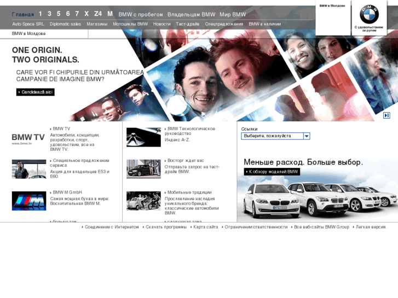Click the www.bmw.tv text under the BMW TV logo
Screen dimensions: 398x298
pyautogui.click(x=22, y=144)
